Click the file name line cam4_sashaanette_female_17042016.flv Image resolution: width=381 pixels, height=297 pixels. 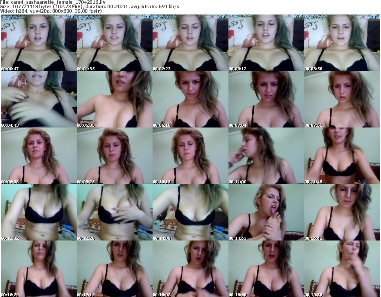point(53,2)
